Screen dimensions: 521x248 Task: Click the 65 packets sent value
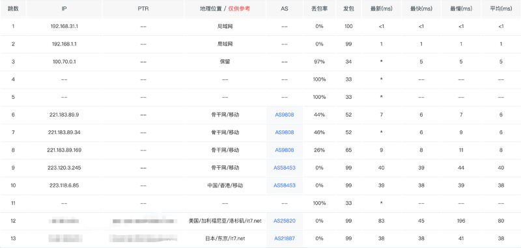(x=348, y=150)
